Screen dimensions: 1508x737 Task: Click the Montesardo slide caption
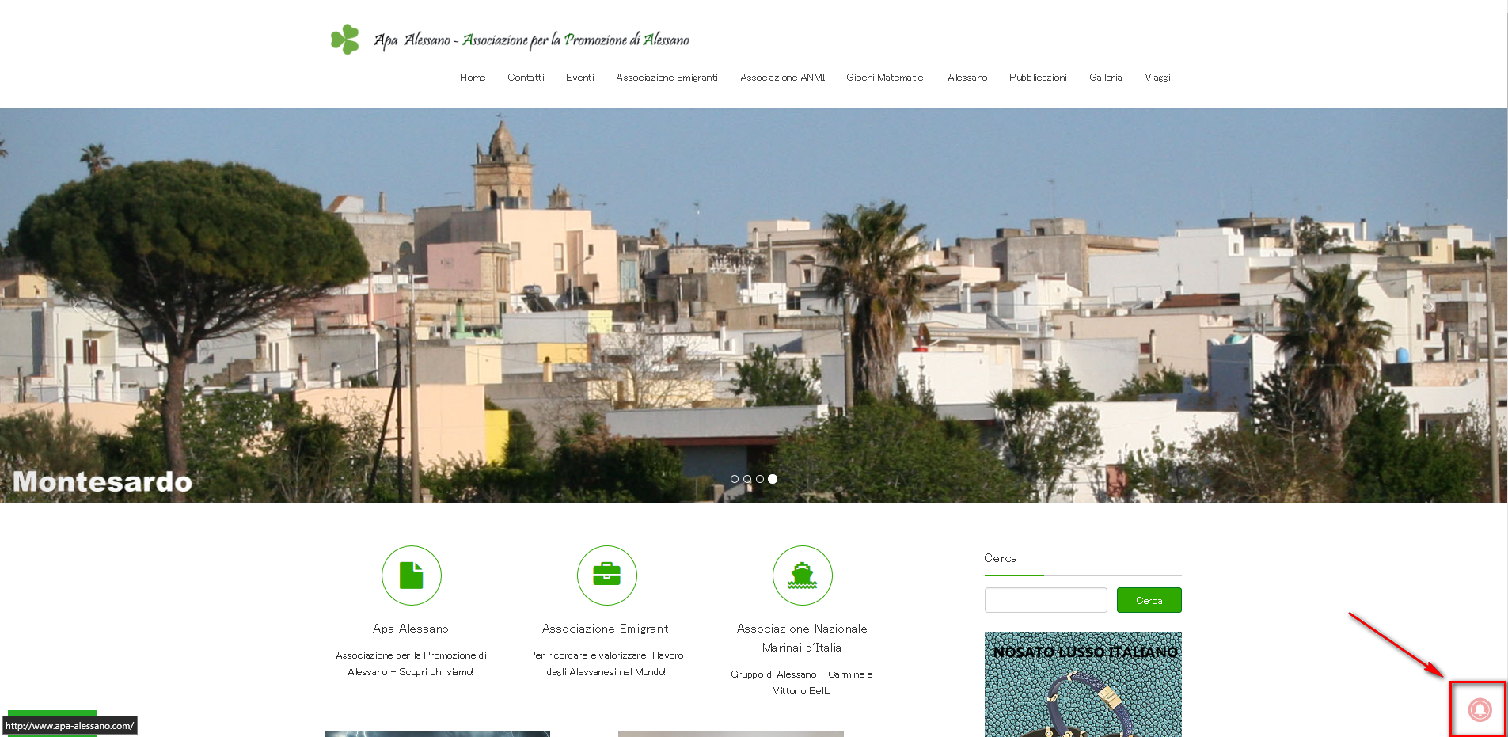pyautogui.click(x=103, y=481)
